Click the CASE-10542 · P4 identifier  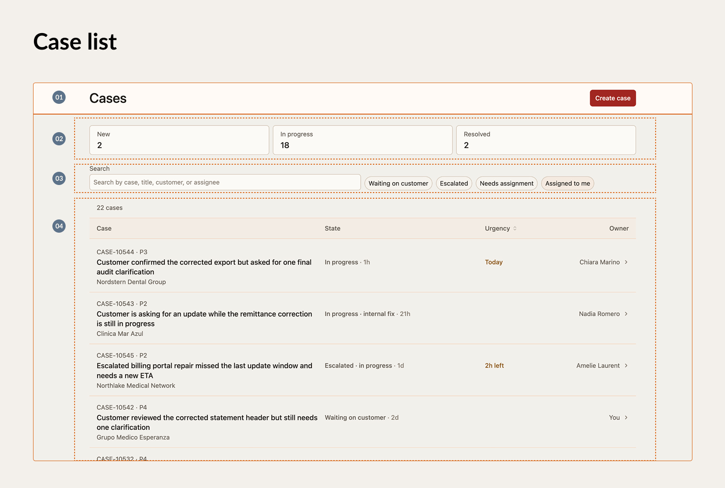(x=122, y=407)
